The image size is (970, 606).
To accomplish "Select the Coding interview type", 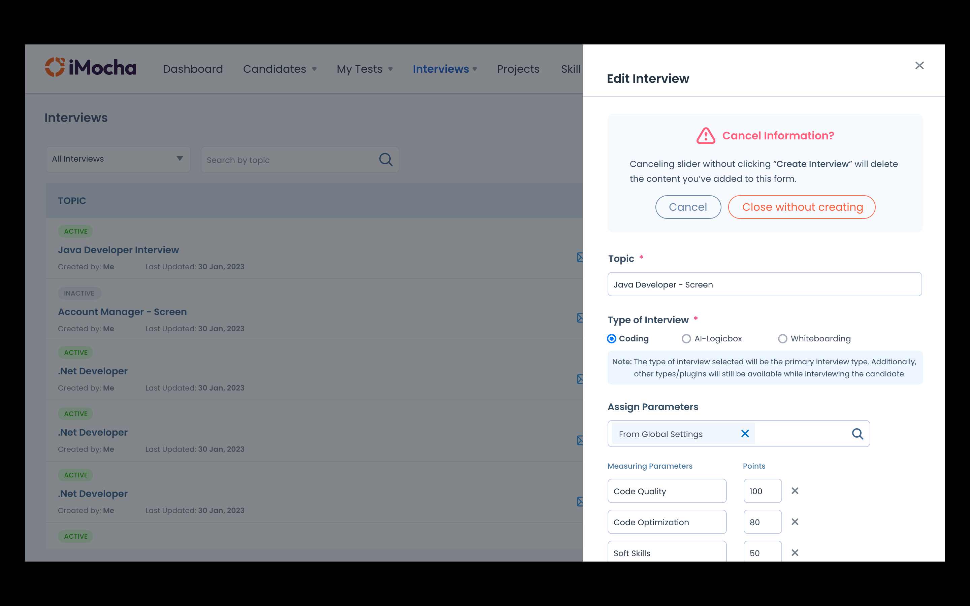I will [x=612, y=339].
